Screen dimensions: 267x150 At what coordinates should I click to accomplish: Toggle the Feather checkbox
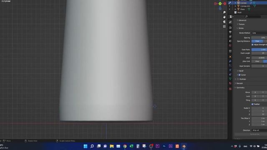click(252, 104)
